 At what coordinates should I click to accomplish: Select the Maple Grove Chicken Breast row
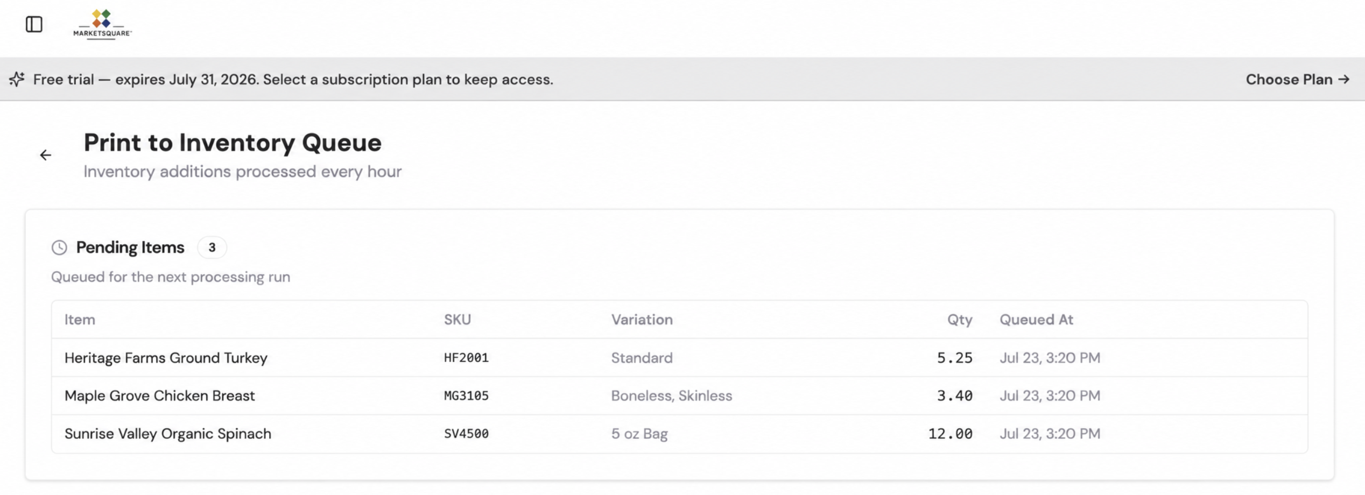click(x=679, y=395)
